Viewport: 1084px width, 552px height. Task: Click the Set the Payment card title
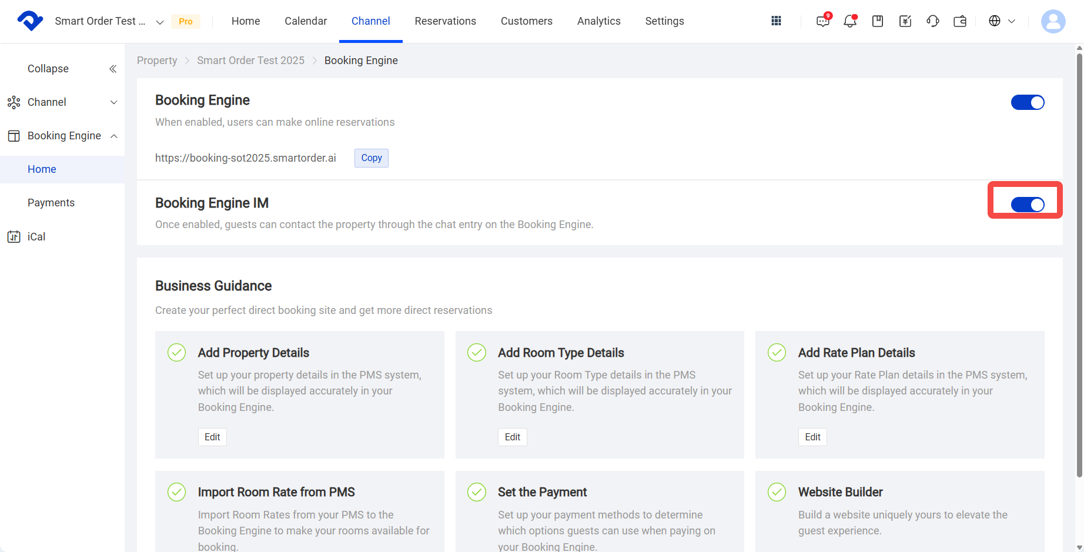click(x=543, y=492)
